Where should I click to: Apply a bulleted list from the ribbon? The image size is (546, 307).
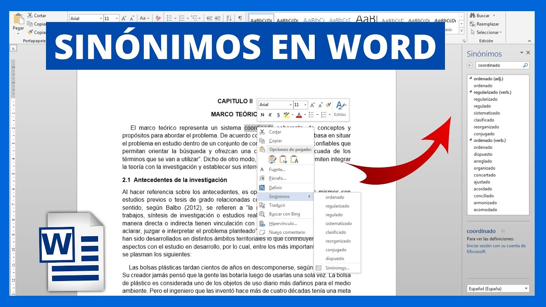(169, 18)
